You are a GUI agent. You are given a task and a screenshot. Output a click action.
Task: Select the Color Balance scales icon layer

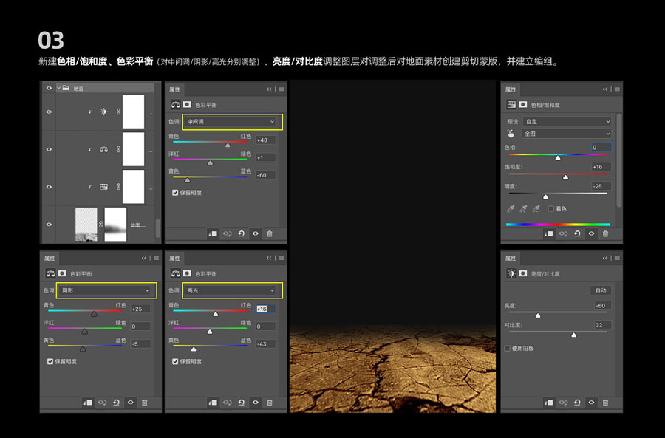pos(103,149)
